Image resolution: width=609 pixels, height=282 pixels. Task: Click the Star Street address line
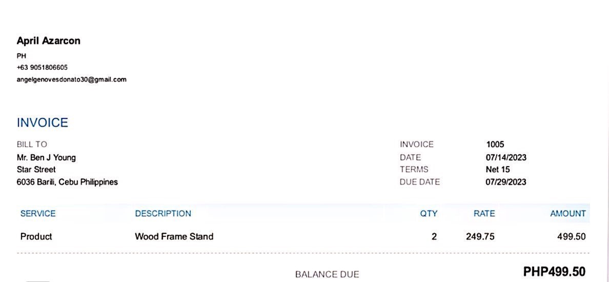(x=36, y=170)
